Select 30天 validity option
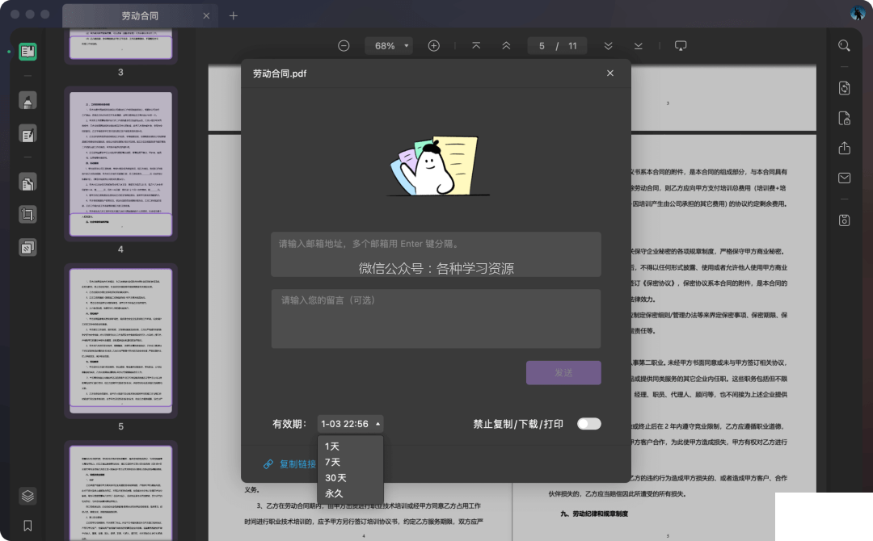The height and width of the screenshot is (541, 873). [x=335, y=477]
